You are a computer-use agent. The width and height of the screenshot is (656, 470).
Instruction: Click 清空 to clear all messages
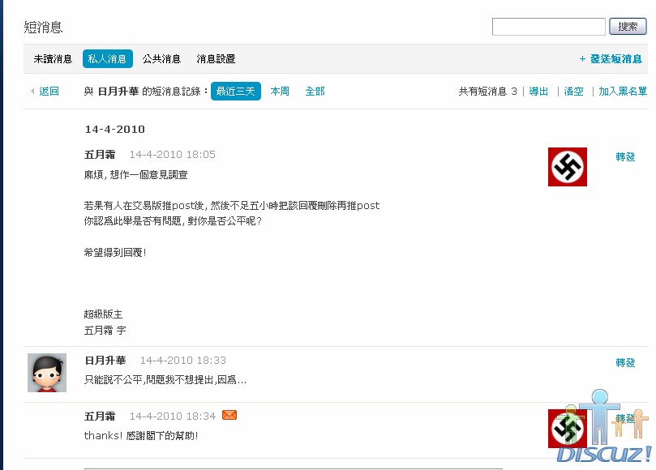point(573,92)
